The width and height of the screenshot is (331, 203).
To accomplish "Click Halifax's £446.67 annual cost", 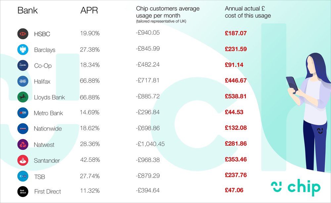I will coord(236,81).
